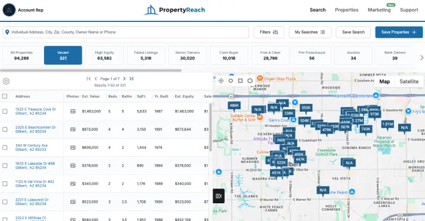
Task: Tick checkbox for 2325 E Beachcomber Dr
Action: point(5,129)
